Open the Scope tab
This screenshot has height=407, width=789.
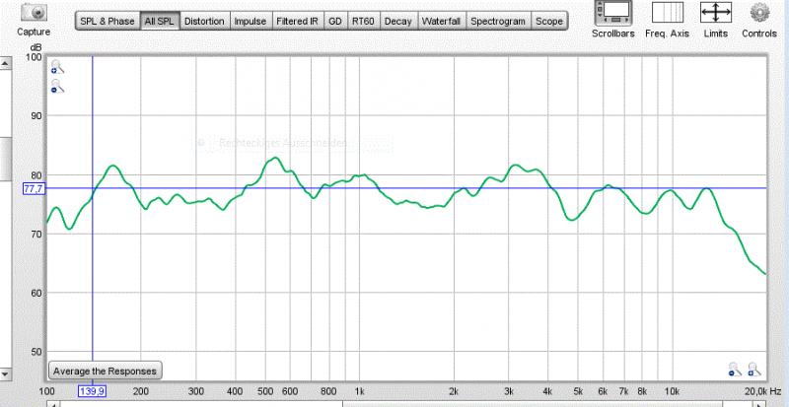click(x=549, y=21)
